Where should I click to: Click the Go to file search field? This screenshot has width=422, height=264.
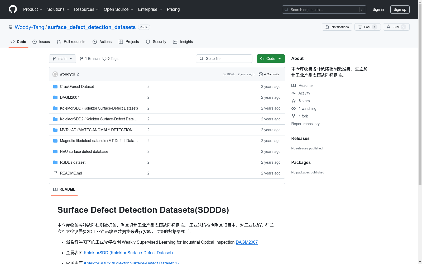point(224,59)
